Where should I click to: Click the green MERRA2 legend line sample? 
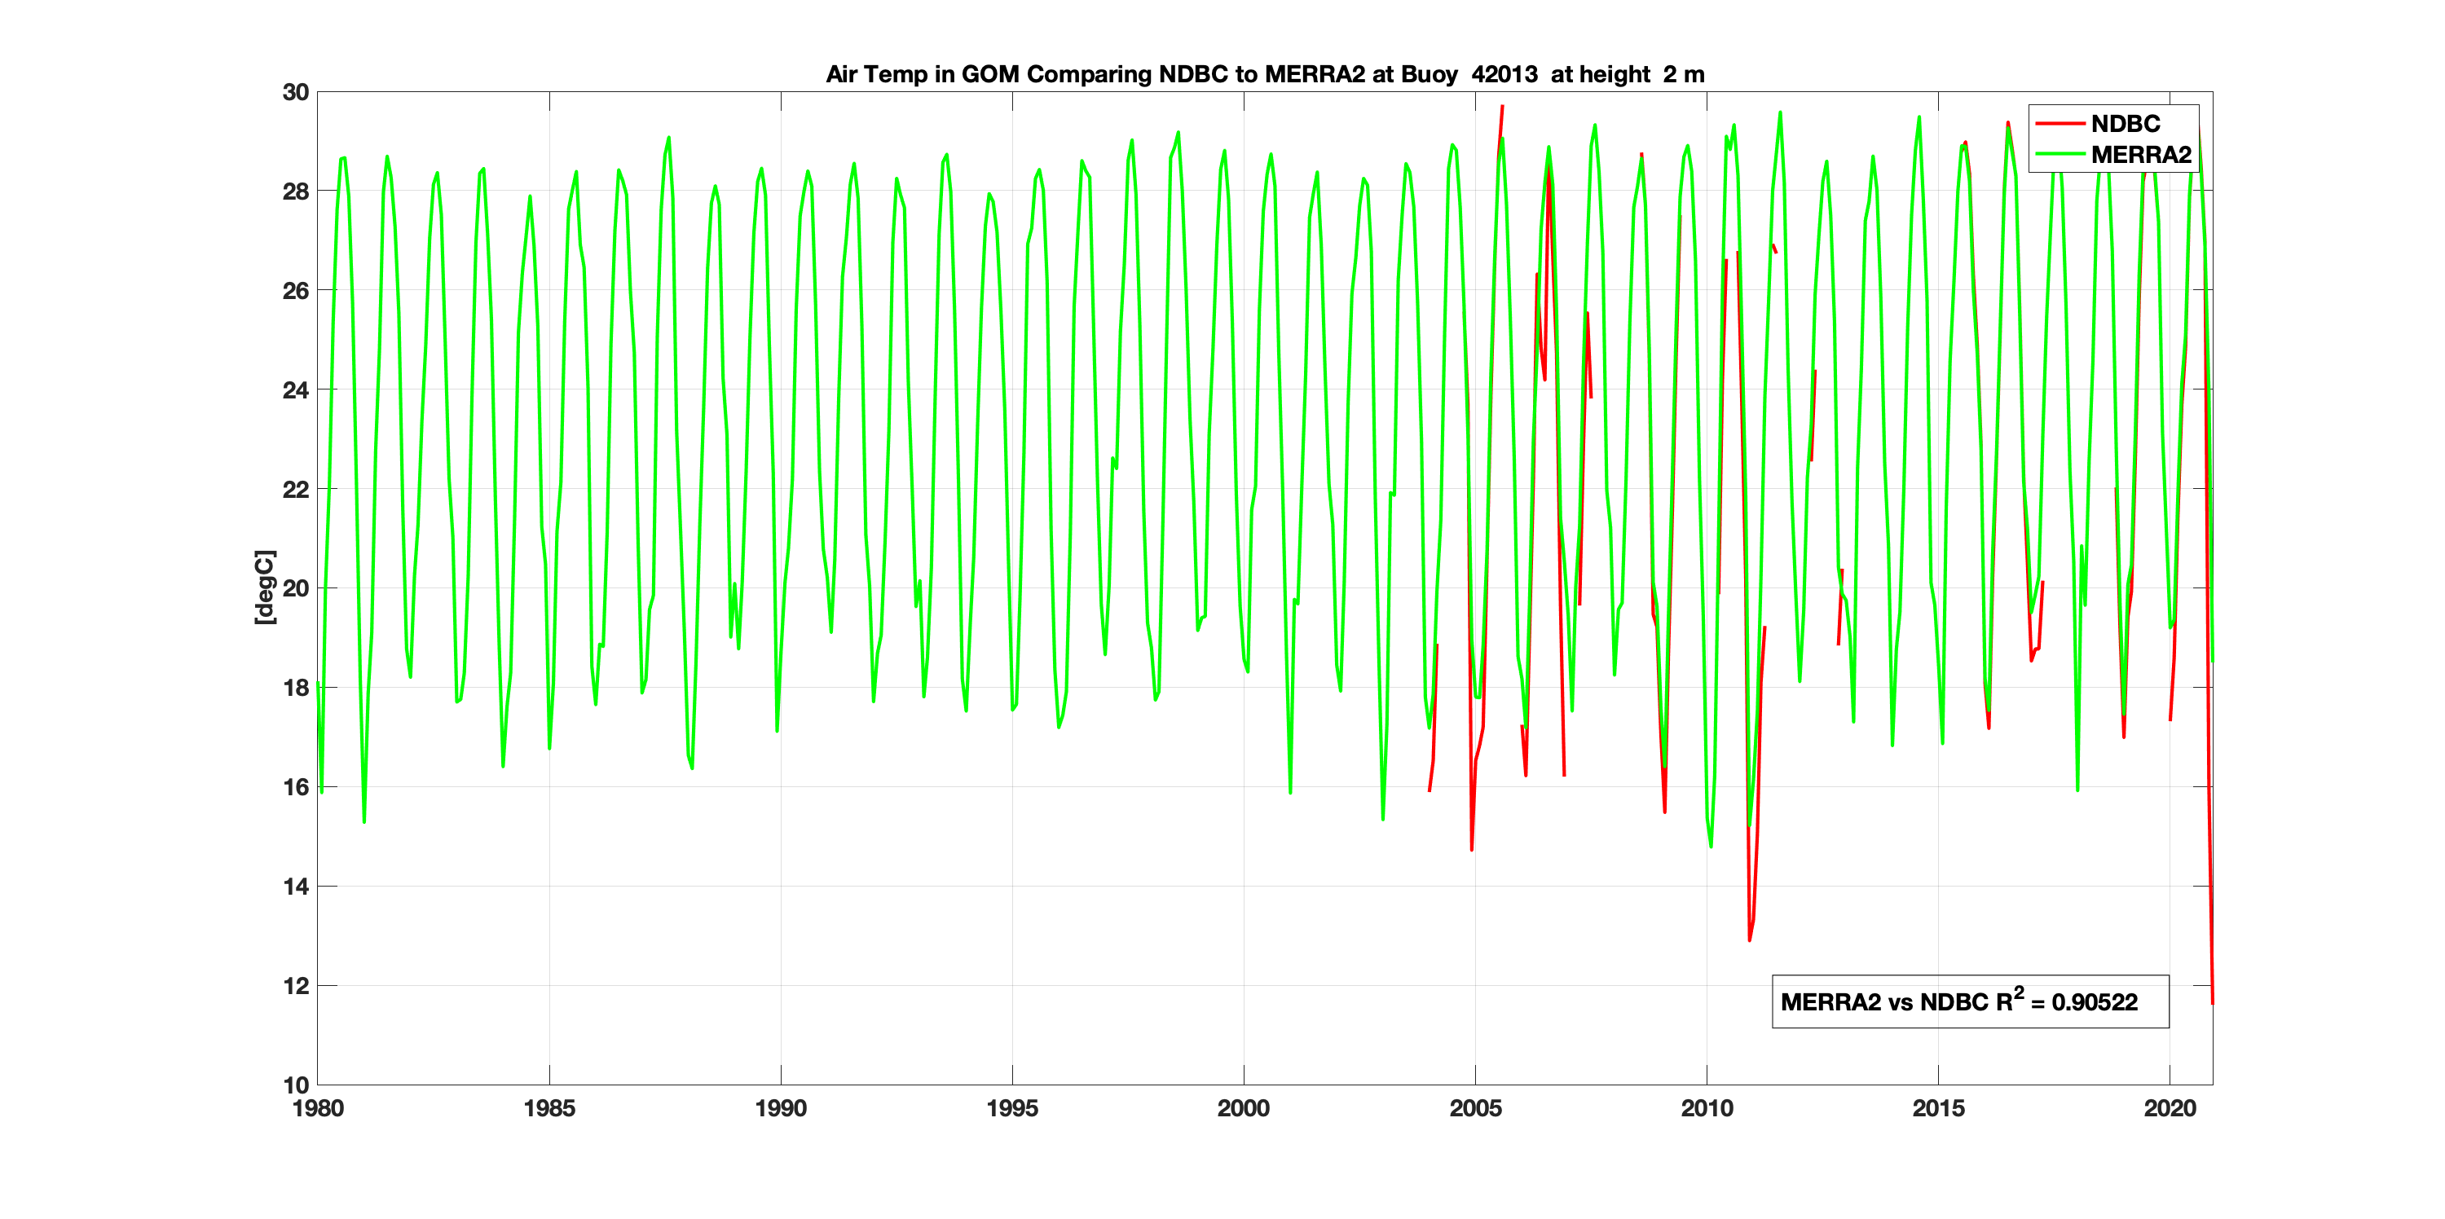2059,155
